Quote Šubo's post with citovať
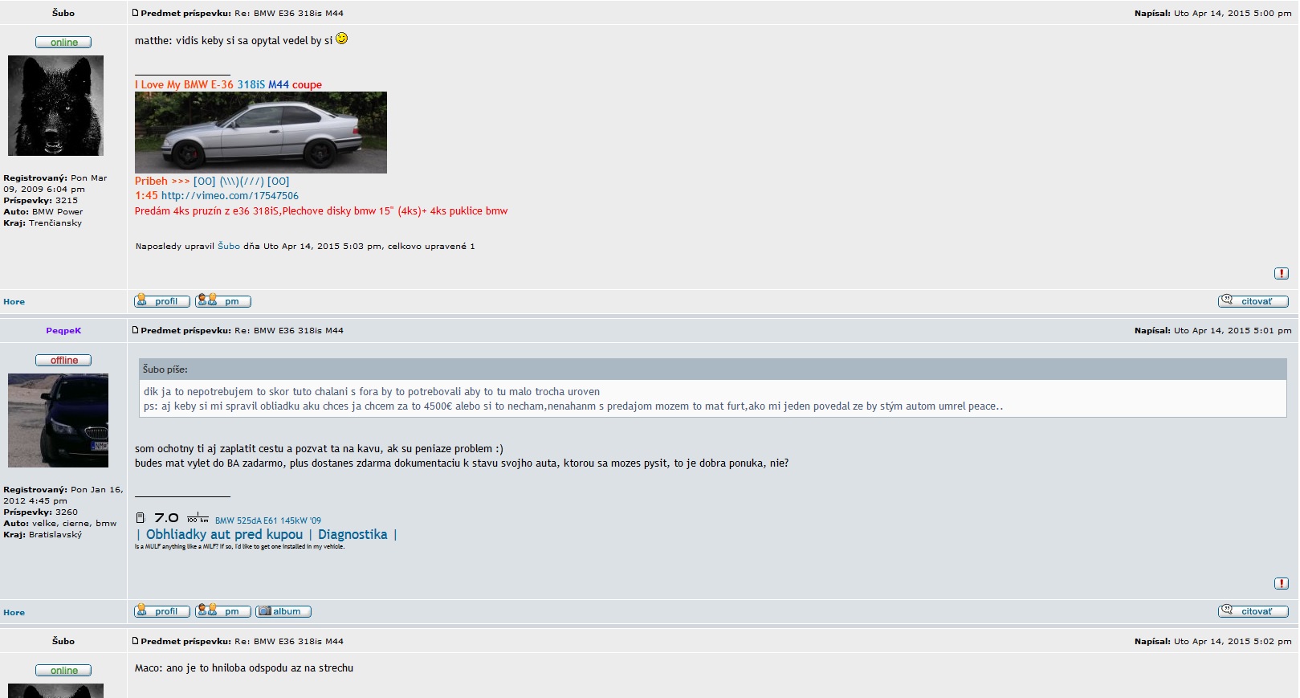 pyautogui.click(x=1253, y=300)
